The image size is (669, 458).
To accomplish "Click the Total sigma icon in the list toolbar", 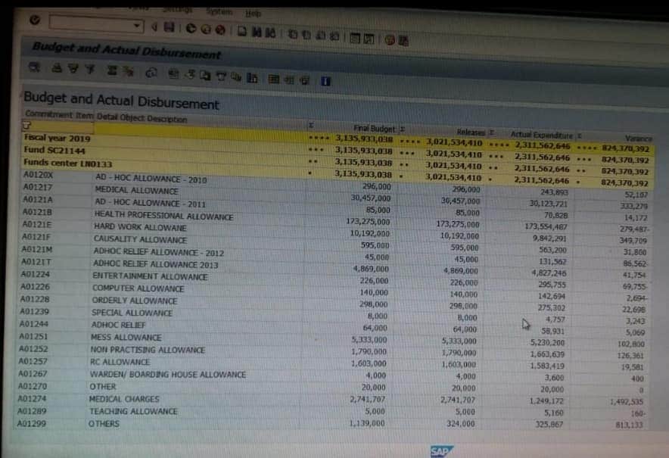I will 112,70.
